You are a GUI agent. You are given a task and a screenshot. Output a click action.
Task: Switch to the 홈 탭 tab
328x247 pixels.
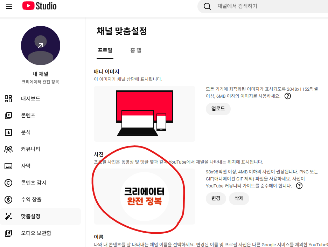pos(136,50)
